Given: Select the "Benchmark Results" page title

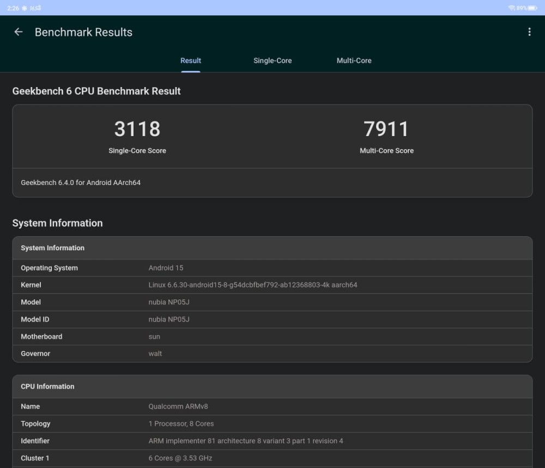Looking at the screenshot, I should point(83,32).
